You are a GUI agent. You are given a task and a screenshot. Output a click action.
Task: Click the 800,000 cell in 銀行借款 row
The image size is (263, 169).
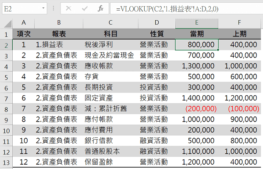coord(239,141)
